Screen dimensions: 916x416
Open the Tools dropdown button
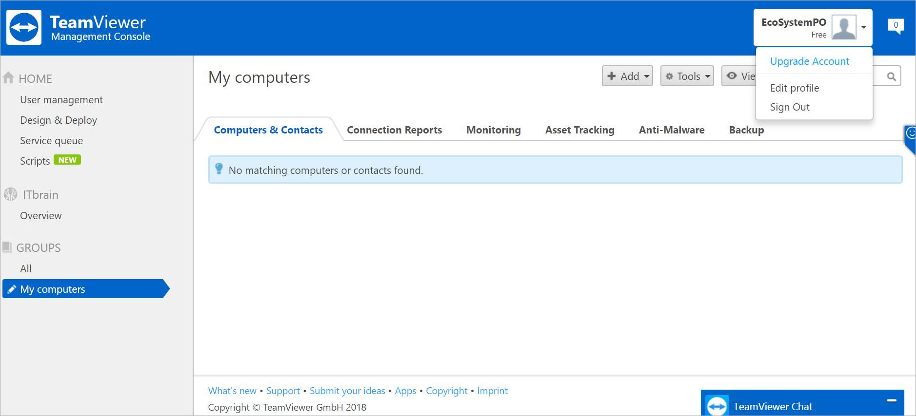click(x=687, y=76)
